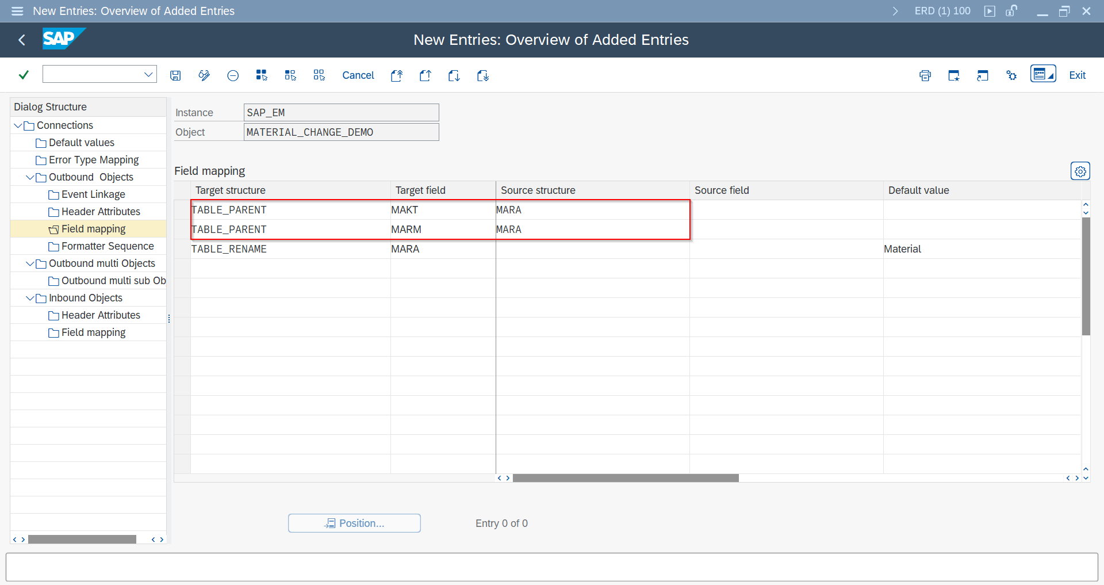Go to next page icon
1104x585 pixels.
454,75
